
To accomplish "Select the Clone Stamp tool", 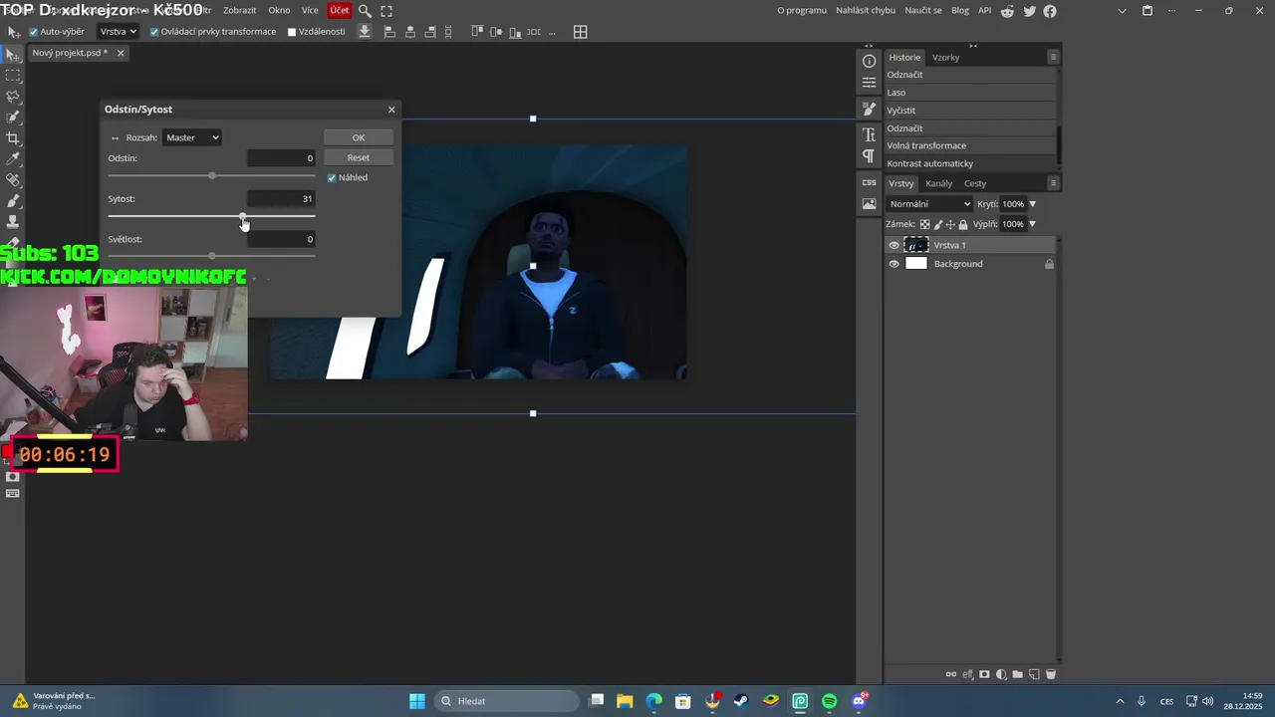I will (13, 221).
